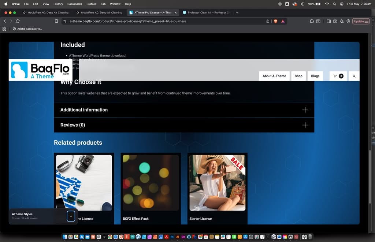Open Brave Shields lion icon

point(275,21)
